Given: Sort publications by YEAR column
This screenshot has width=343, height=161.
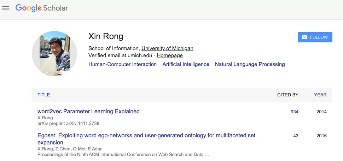Looking at the screenshot, I should coord(320,95).
